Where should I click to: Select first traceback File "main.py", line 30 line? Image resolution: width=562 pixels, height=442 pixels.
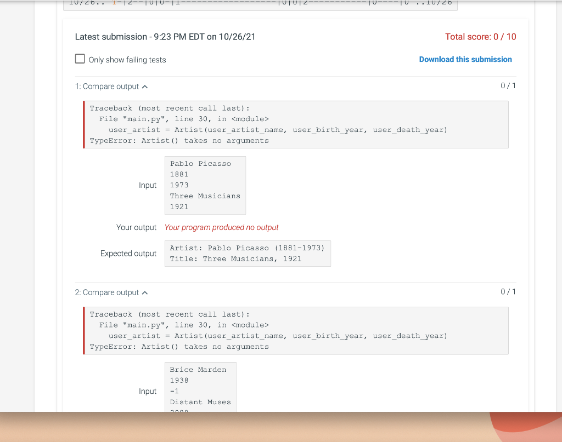(184, 119)
